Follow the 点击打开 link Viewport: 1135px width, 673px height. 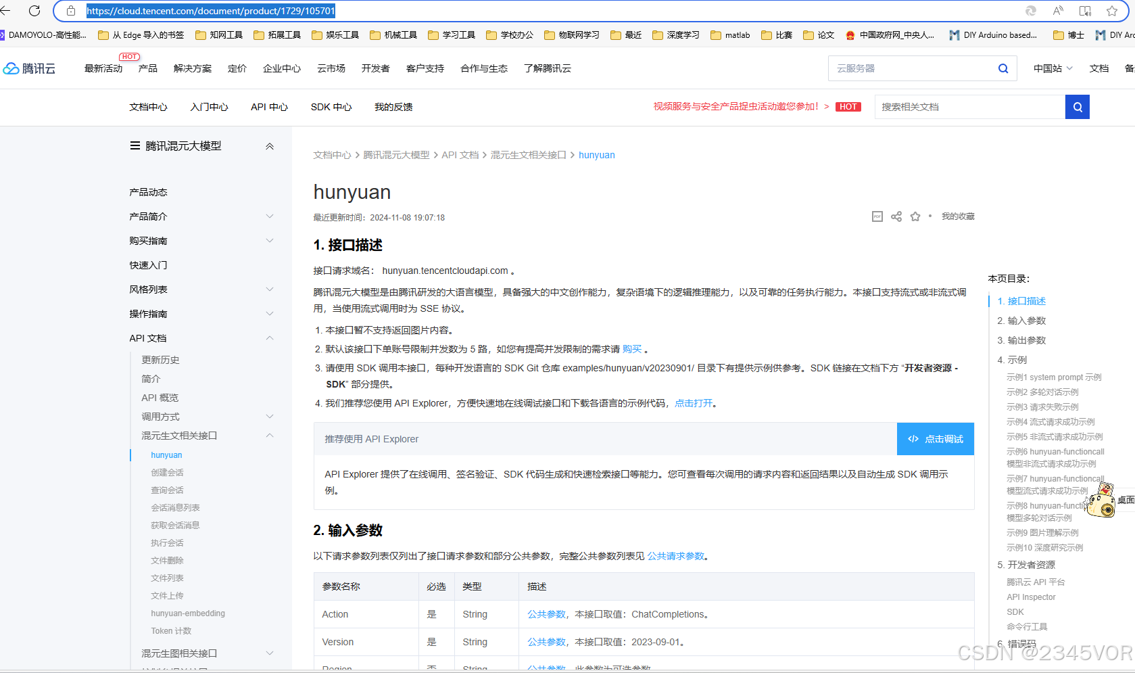click(x=694, y=403)
